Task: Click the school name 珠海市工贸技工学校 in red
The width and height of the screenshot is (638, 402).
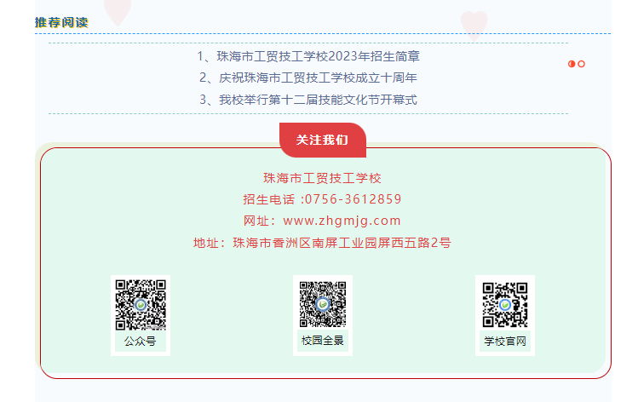Action: tap(322, 178)
